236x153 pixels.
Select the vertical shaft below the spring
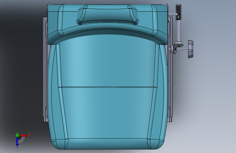click(179, 31)
